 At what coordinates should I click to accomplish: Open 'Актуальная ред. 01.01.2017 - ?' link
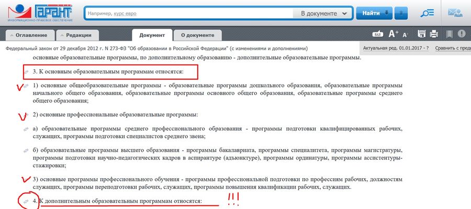point(396,48)
